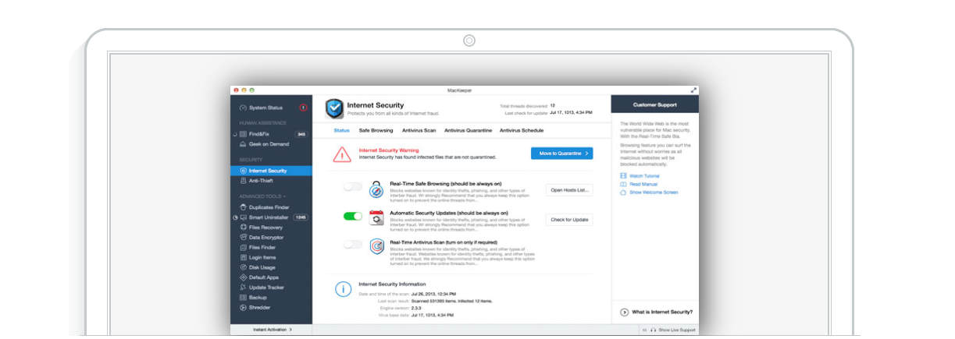This screenshot has width=955, height=339.
Task: Click the Internet Security Information heading
Action: point(392,284)
